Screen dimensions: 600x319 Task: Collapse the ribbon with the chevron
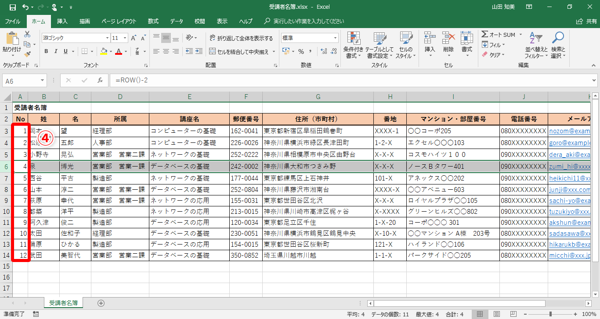coord(594,65)
